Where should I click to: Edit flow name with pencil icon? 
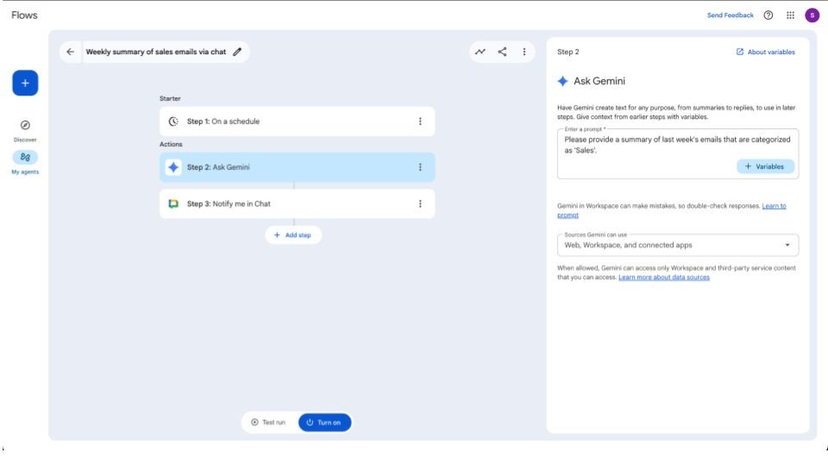pyautogui.click(x=237, y=52)
